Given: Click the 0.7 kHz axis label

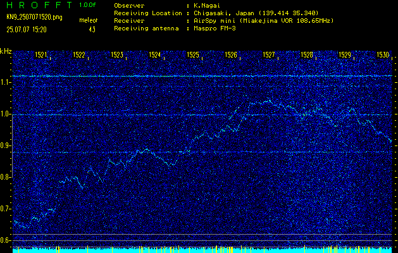Looking at the screenshot, I should 4,209.
